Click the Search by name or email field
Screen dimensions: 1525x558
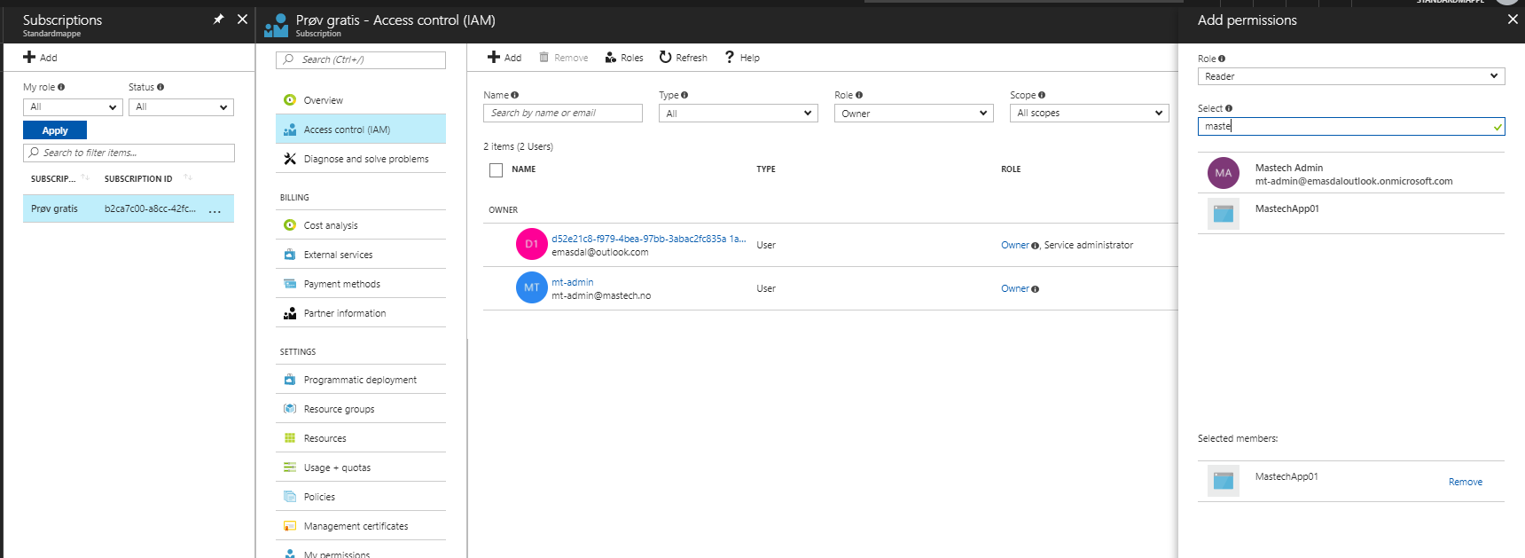[562, 114]
